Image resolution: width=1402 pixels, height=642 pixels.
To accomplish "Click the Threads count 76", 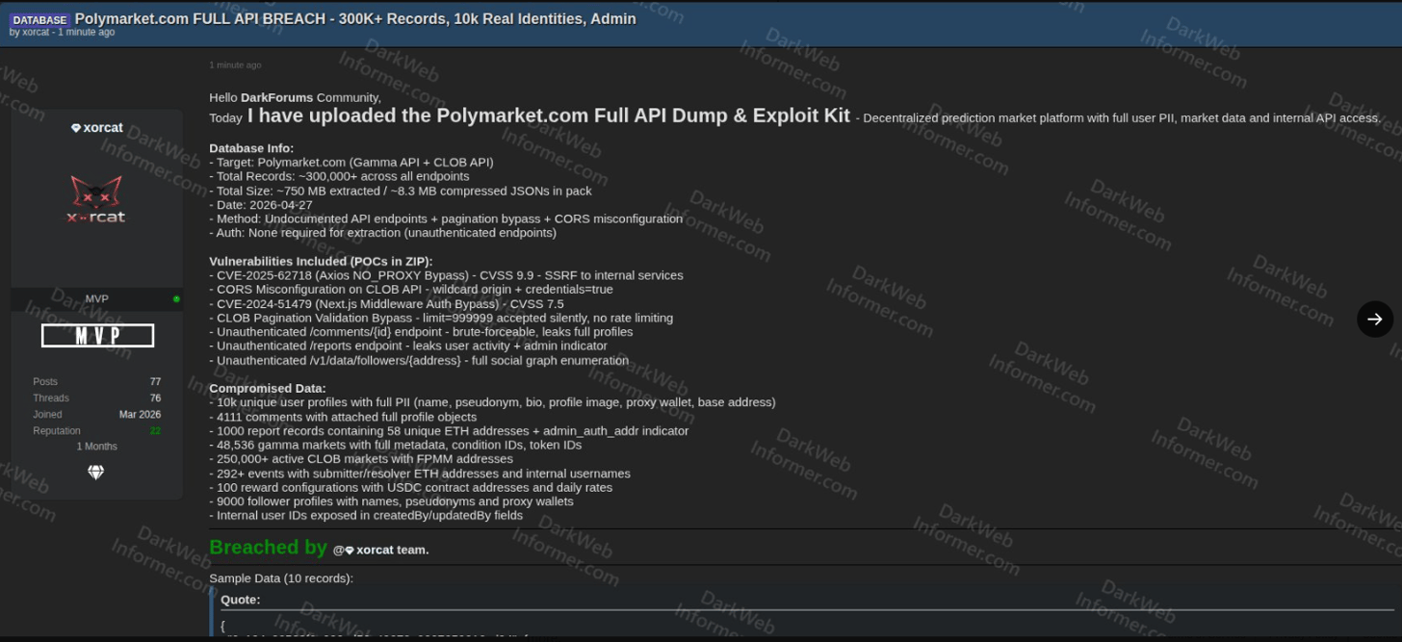I will 155,398.
